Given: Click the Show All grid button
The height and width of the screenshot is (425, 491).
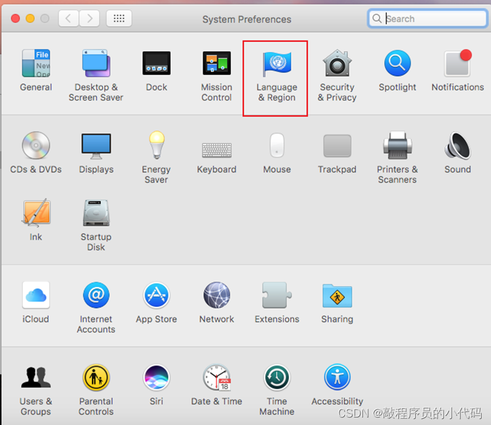Looking at the screenshot, I should click(119, 19).
